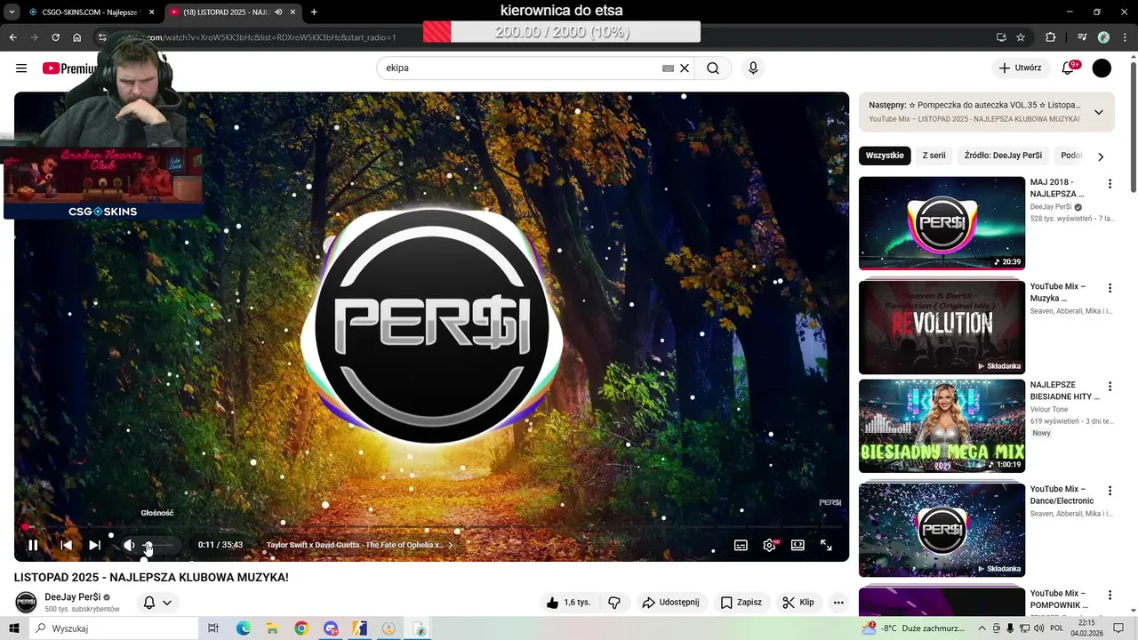The height and width of the screenshot is (640, 1138).
Task: Mute the tab via its speaker icon
Action: point(278,12)
